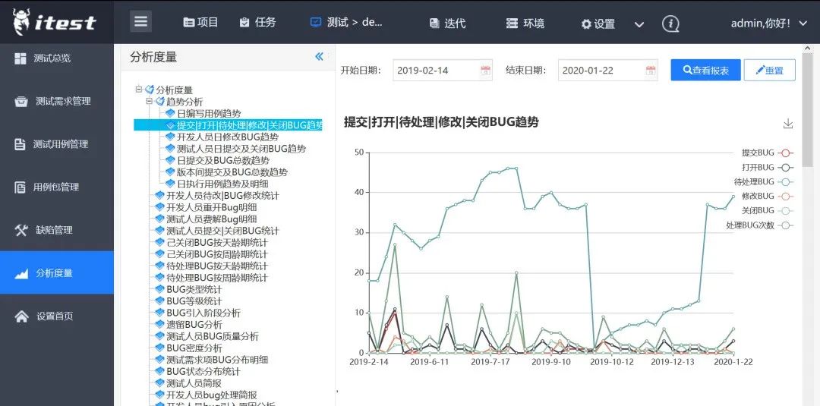Image resolution: width=820 pixels, height=406 pixels.
Task: Click the 重置 button
Action: [769, 70]
